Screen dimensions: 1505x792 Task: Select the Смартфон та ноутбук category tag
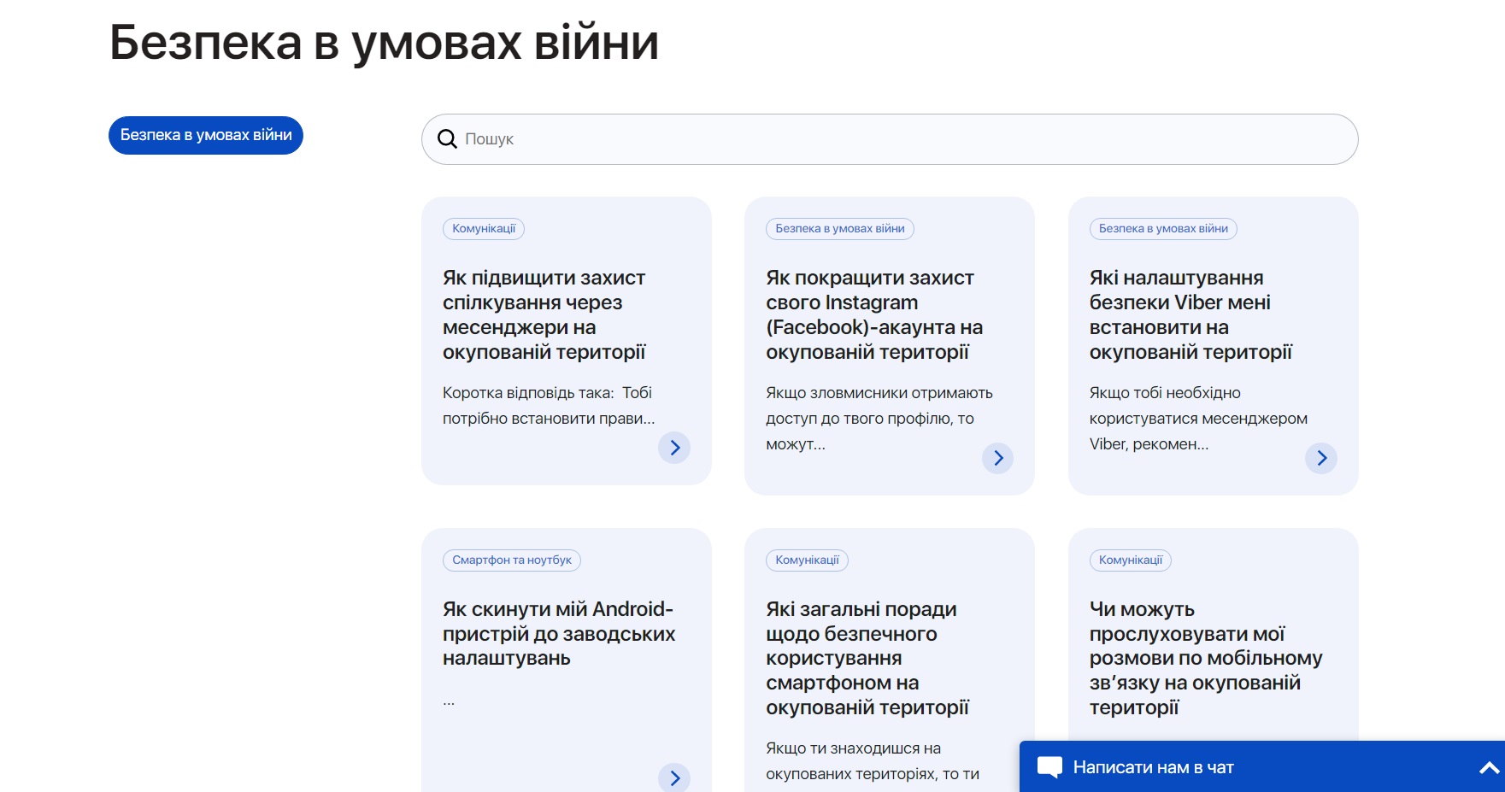click(x=511, y=560)
